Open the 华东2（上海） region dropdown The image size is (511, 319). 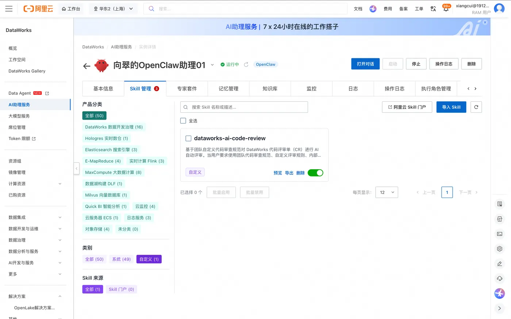(x=113, y=9)
